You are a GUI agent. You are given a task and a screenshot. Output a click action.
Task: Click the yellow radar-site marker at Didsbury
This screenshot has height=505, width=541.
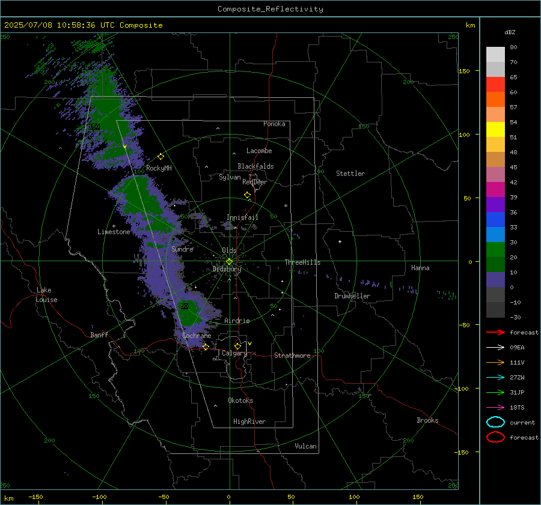point(229,262)
